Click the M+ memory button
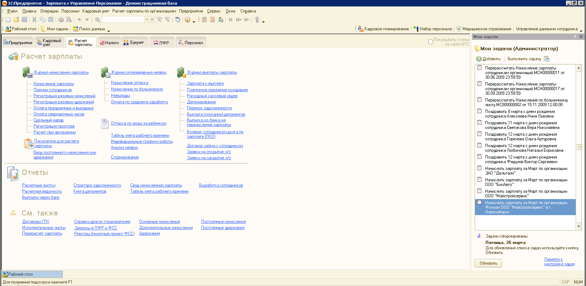This screenshot has width=586, height=286. click(x=239, y=20)
